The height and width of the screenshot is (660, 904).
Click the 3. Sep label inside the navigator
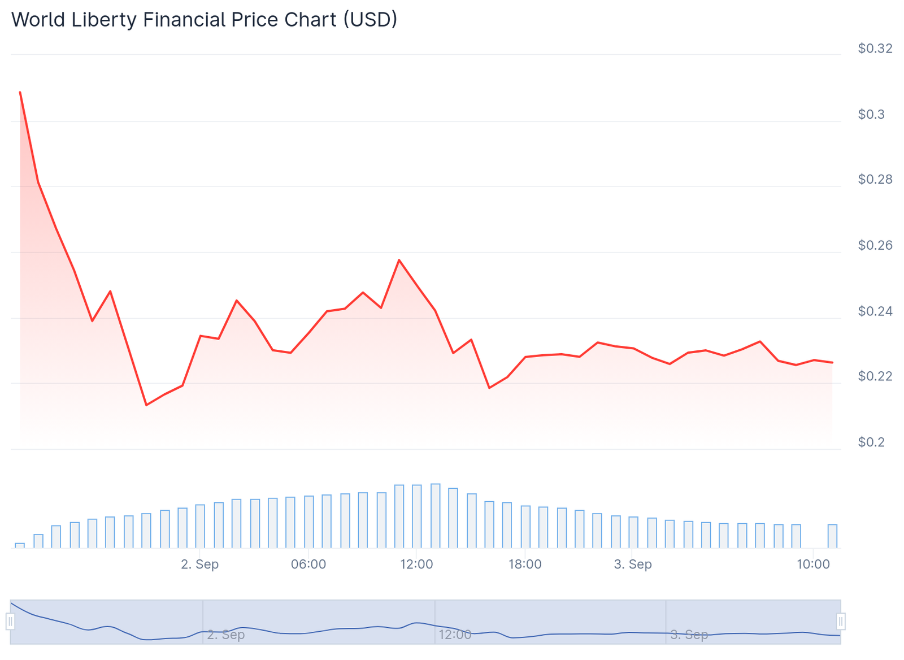click(x=689, y=635)
